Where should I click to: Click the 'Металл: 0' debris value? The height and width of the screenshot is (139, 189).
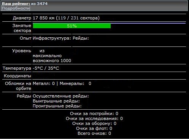[44, 83]
